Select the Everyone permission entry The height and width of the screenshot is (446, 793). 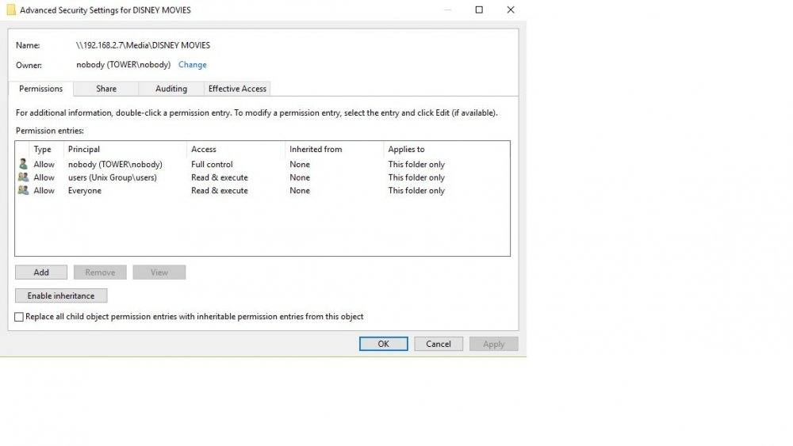point(262,190)
